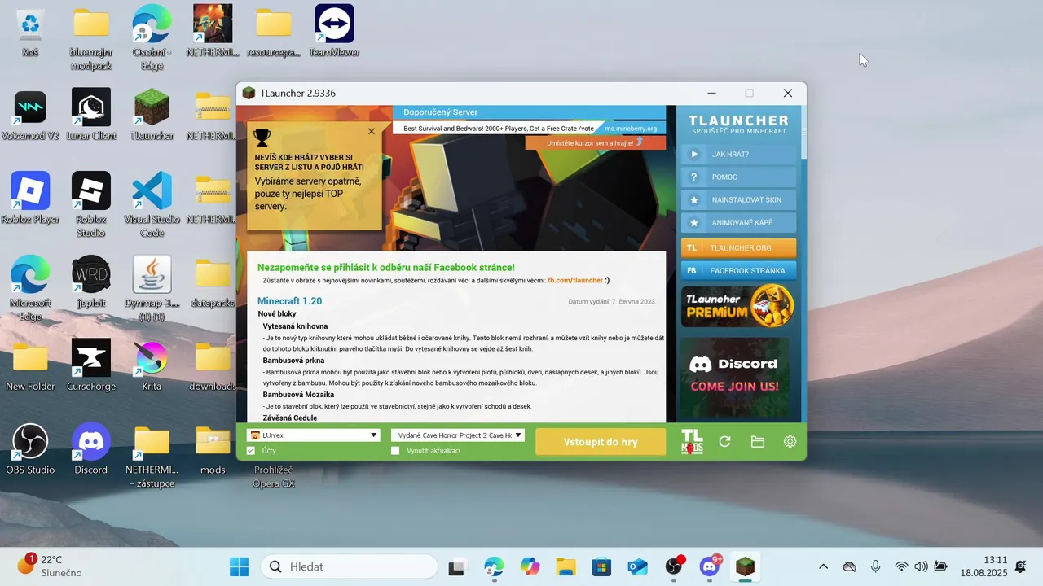
Task: Click Vstoupit do hry button
Action: tap(601, 442)
